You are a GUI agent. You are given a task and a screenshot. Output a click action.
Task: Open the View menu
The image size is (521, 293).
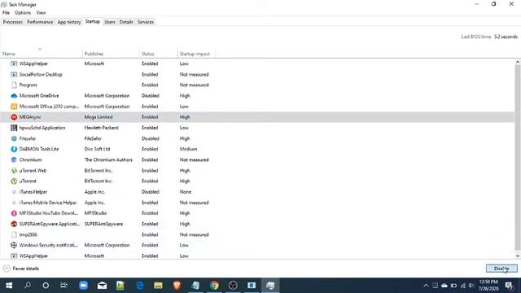click(x=41, y=13)
